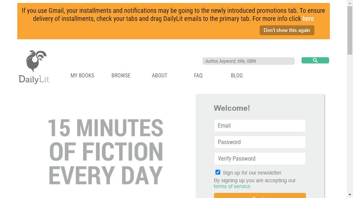Open the MY BOOKS menu item

(82, 76)
